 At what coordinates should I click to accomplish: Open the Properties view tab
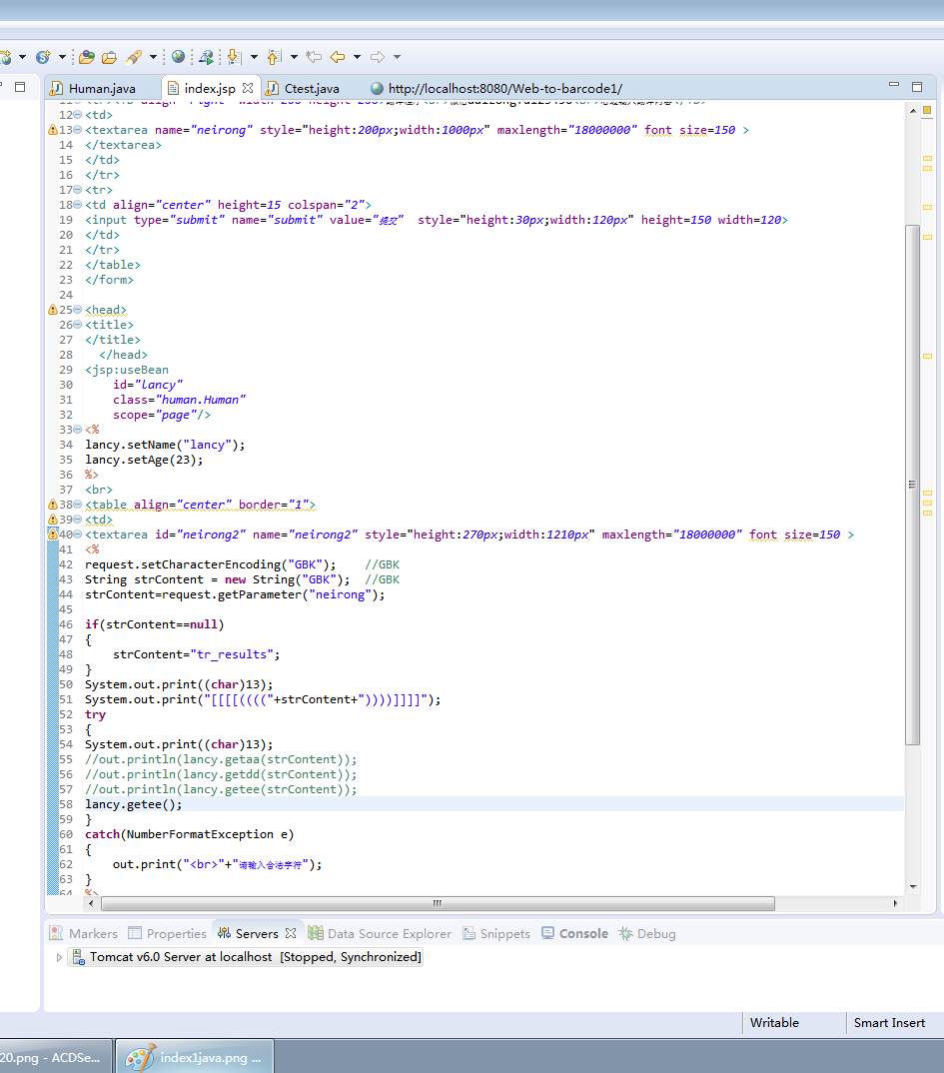click(x=168, y=933)
